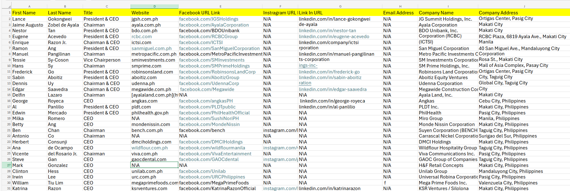Select the 'Gonzalez' cell
The width and height of the screenshot is (570, 191).
pos(65,165)
